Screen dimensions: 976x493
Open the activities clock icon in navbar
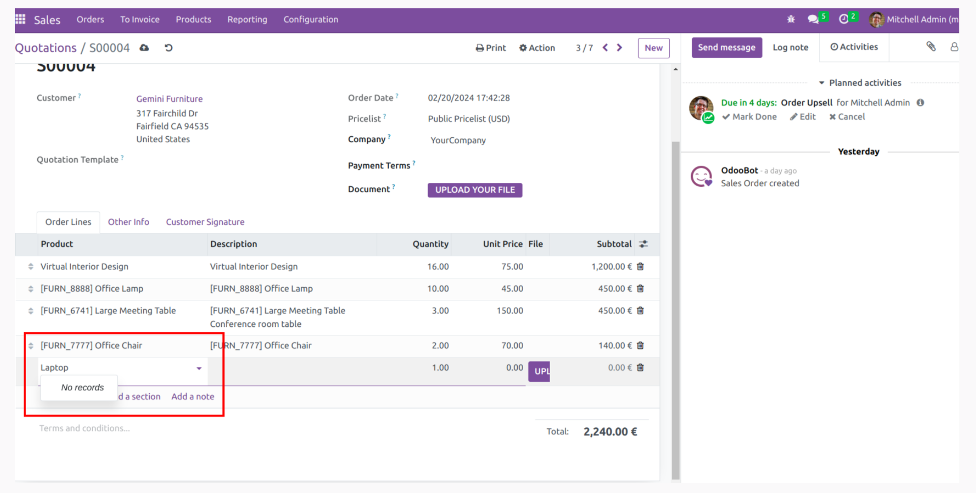[x=844, y=19]
